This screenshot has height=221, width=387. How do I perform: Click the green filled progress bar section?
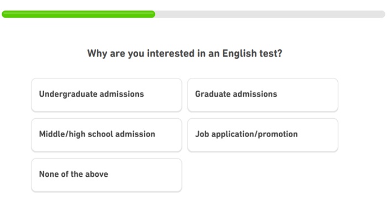tap(79, 14)
